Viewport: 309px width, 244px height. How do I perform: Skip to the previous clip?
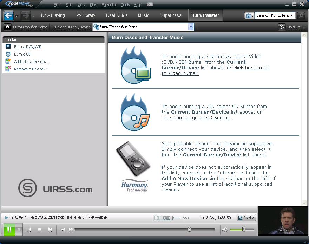[29, 230]
